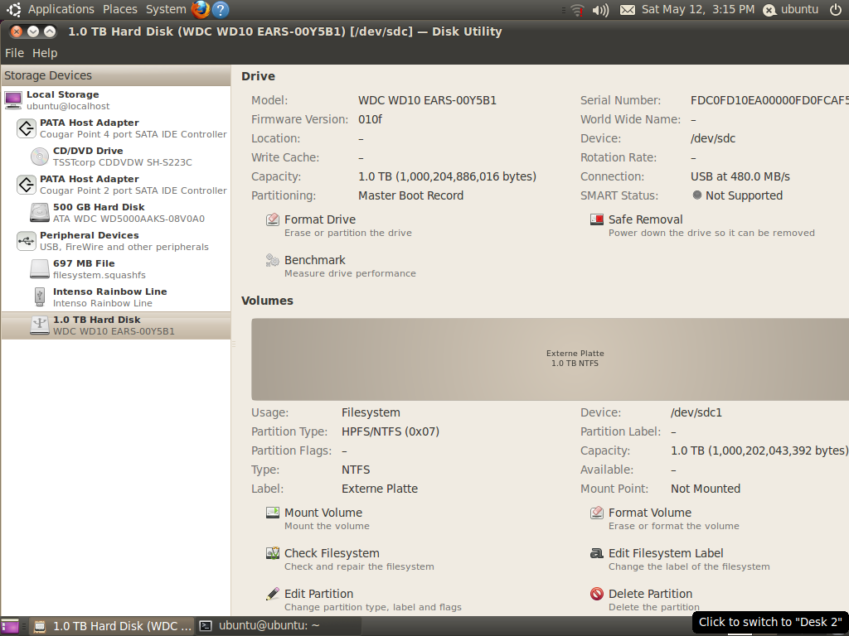The image size is (849, 636).
Task: Click the Format Volume eraser icon
Action: [597, 512]
